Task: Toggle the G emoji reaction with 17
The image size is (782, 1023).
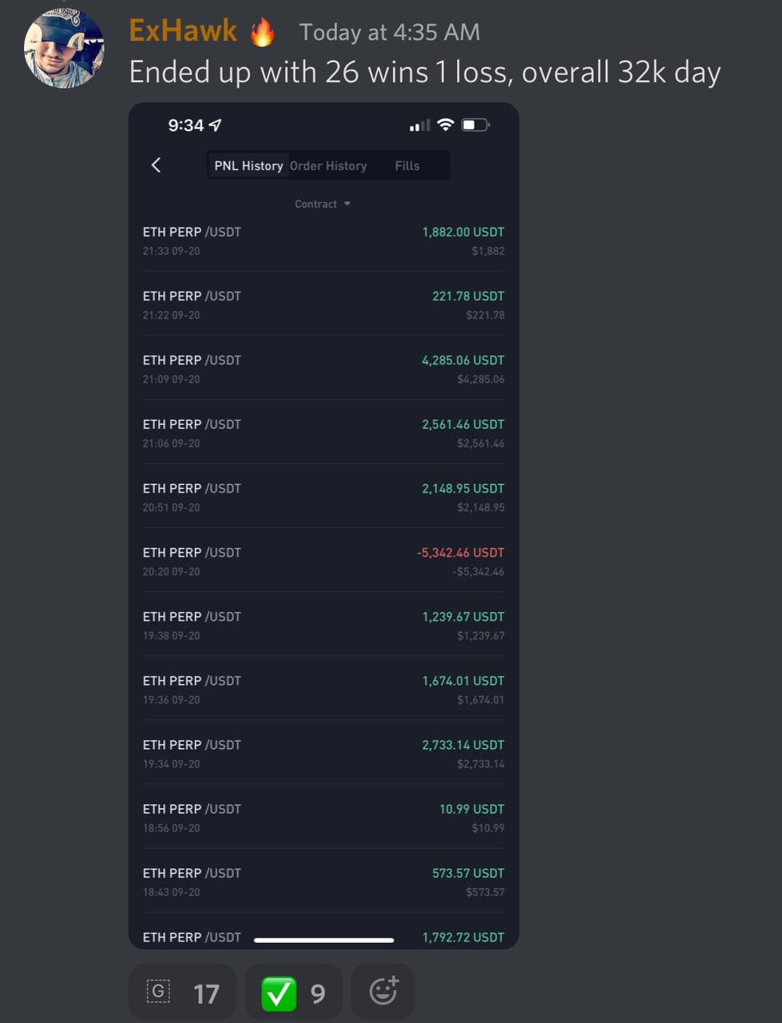Action: (x=182, y=993)
